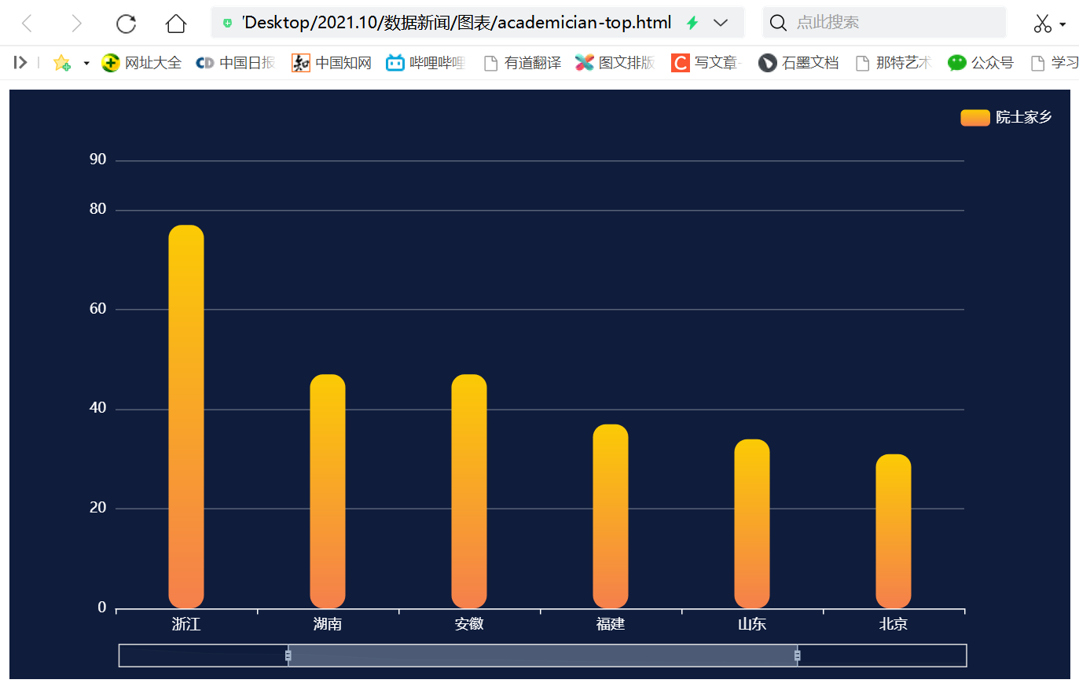Click the selected range of the data zoom slider
Image resolution: width=1079 pixels, height=687 pixels.
point(543,656)
